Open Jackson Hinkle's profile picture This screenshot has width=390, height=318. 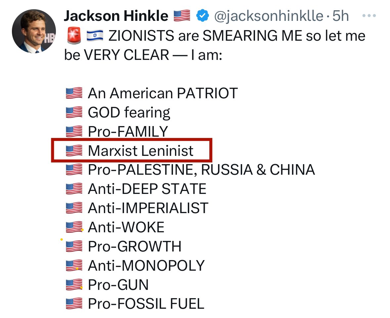click(x=34, y=31)
